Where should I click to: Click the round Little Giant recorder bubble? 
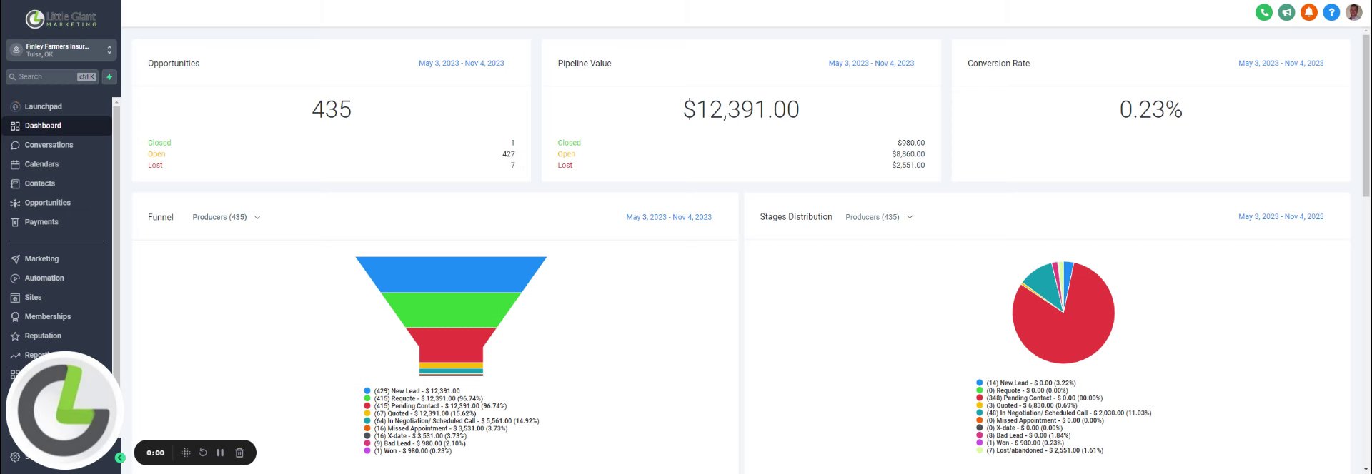coord(64,410)
